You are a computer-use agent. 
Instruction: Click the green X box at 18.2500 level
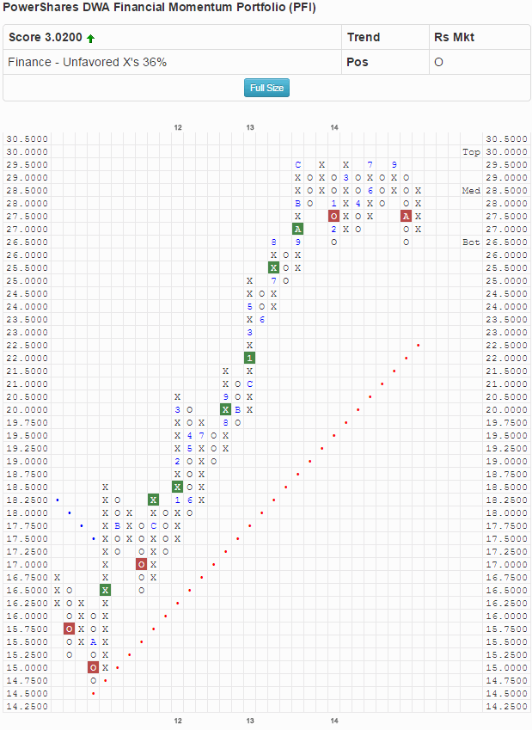[153, 500]
